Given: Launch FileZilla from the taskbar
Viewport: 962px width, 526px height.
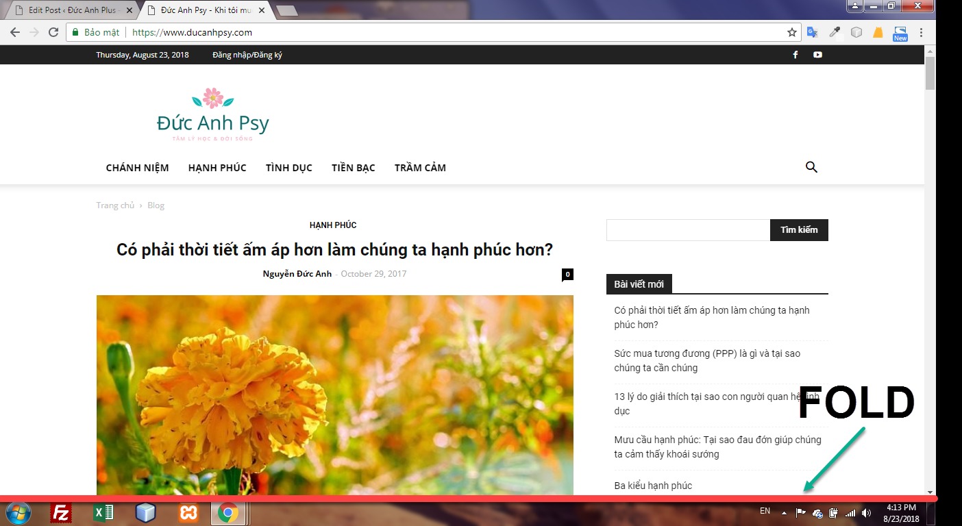Looking at the screenshot, I should tap(60, 512).
